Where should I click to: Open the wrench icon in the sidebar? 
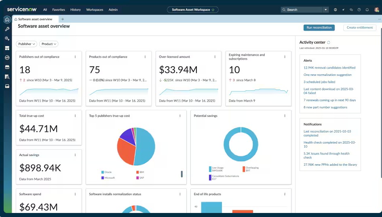click(x=7, y=29)
